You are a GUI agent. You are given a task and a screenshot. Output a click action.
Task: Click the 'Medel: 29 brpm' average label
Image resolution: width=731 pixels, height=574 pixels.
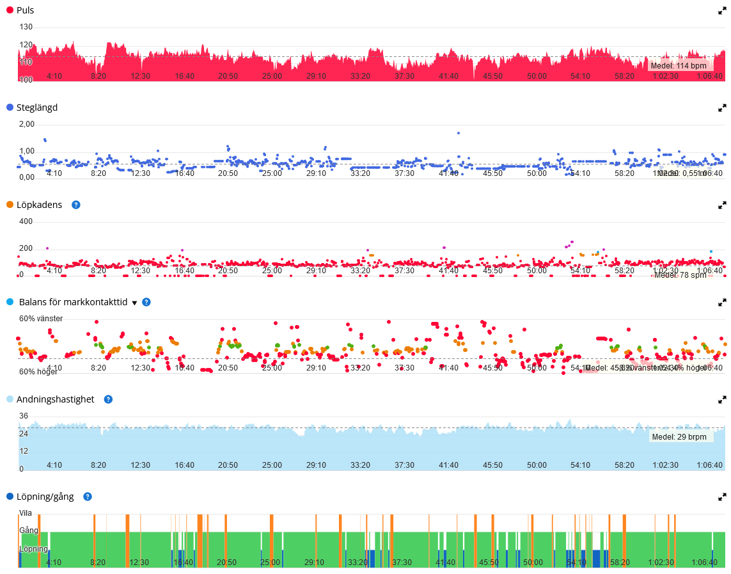[679, 437]
